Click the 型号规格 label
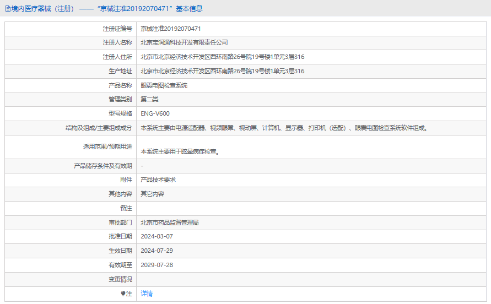491x304 pixels. [x=120, y=113]
